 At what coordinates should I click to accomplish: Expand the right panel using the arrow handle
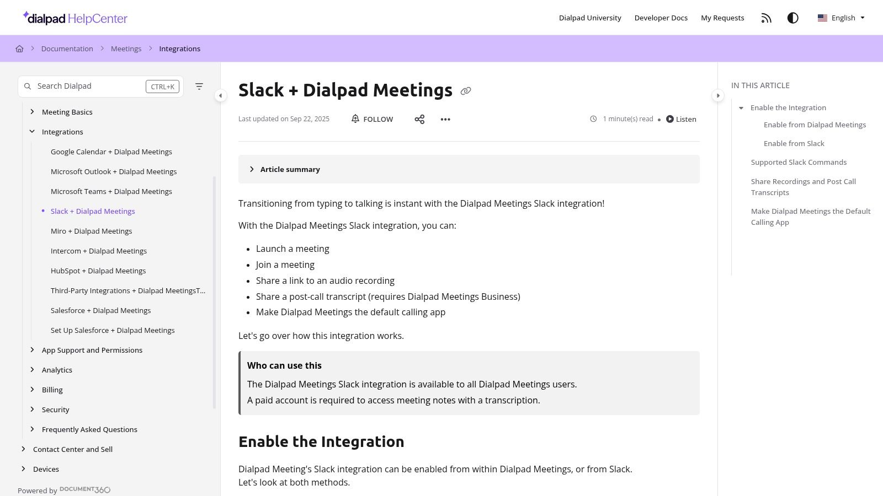pyautogui.click(x=718, y=95)
